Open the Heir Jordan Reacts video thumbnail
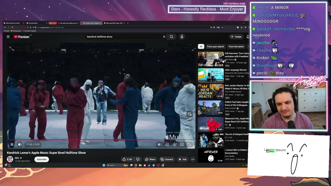This screenshot has width=331, height=186. point(211,91)
